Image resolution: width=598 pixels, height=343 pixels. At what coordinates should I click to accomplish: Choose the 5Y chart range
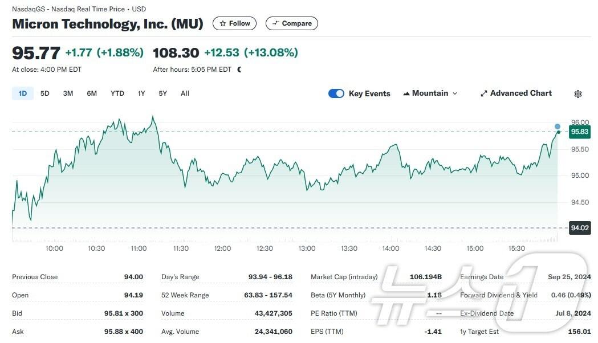(x=163, y=93)
